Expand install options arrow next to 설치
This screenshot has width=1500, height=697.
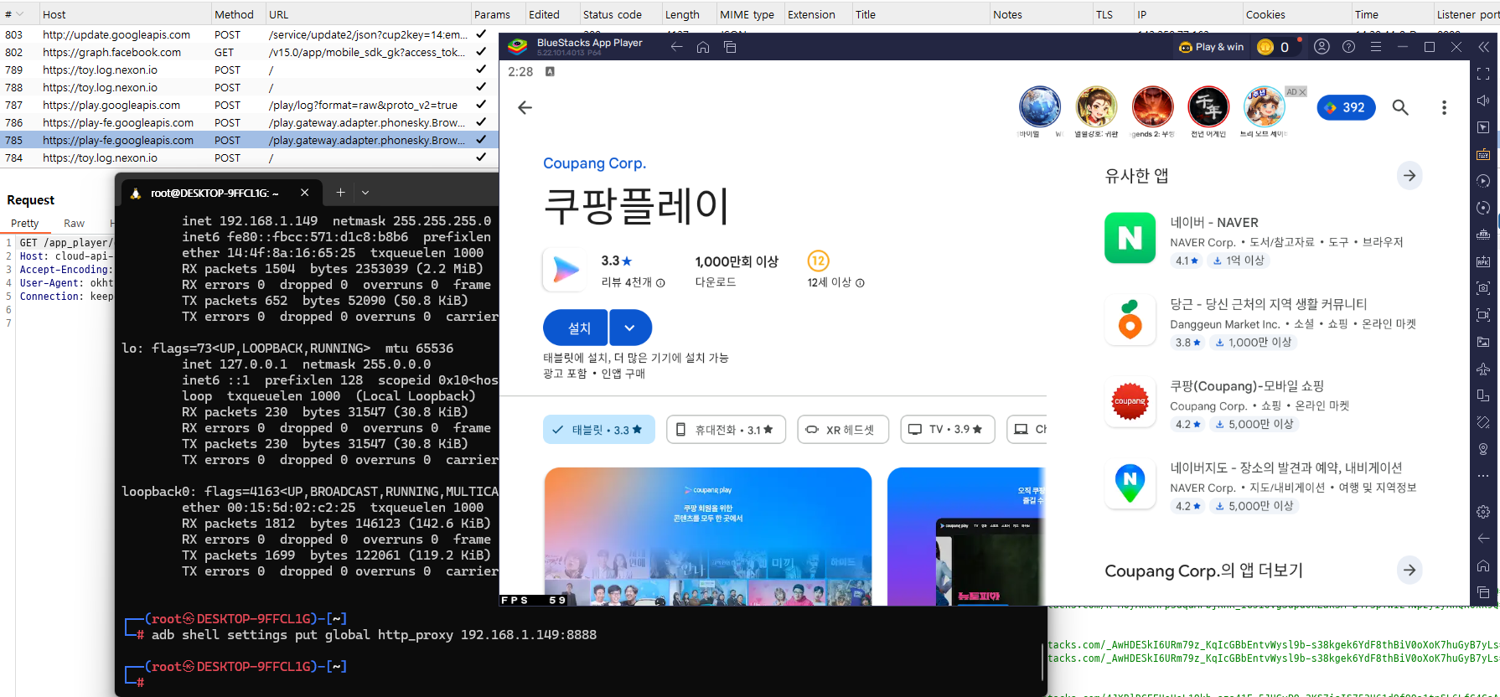(630, 328)
